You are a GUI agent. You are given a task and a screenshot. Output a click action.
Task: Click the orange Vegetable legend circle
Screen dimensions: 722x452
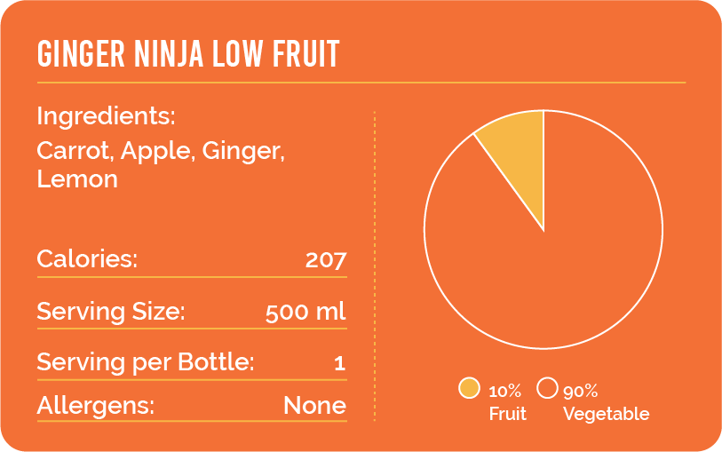(x=548, y=389)
